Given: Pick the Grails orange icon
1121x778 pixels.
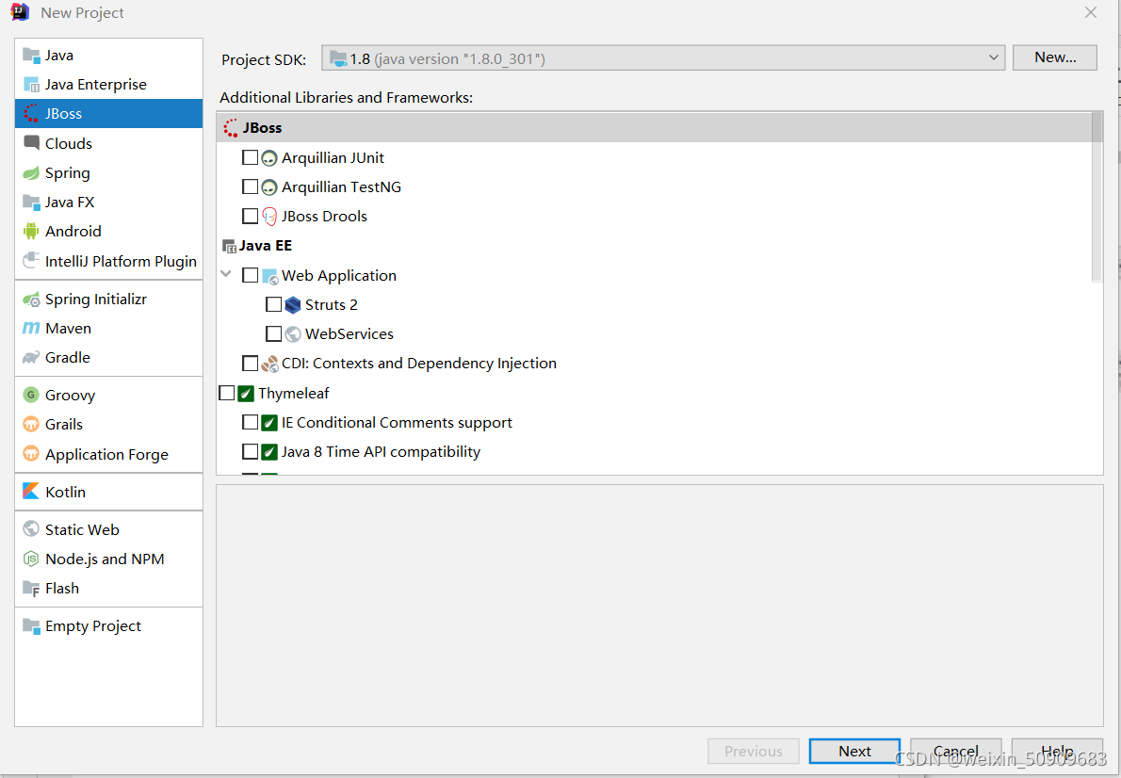Looking at the screenshot, I should 31,425.
